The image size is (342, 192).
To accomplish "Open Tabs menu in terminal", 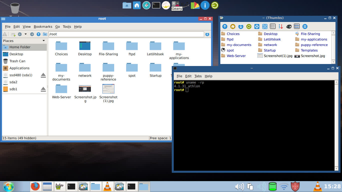I will 198,76.
